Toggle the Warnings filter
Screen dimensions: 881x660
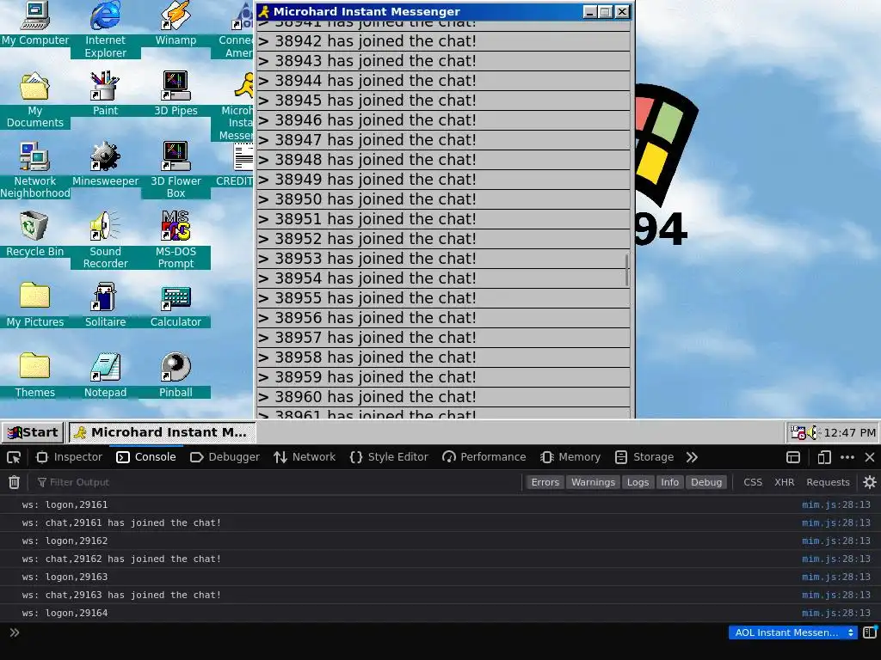coord(593,482)
